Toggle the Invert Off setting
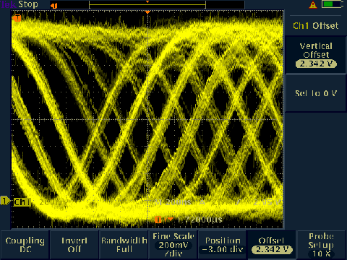347x260 pixels. click(74, 245)
